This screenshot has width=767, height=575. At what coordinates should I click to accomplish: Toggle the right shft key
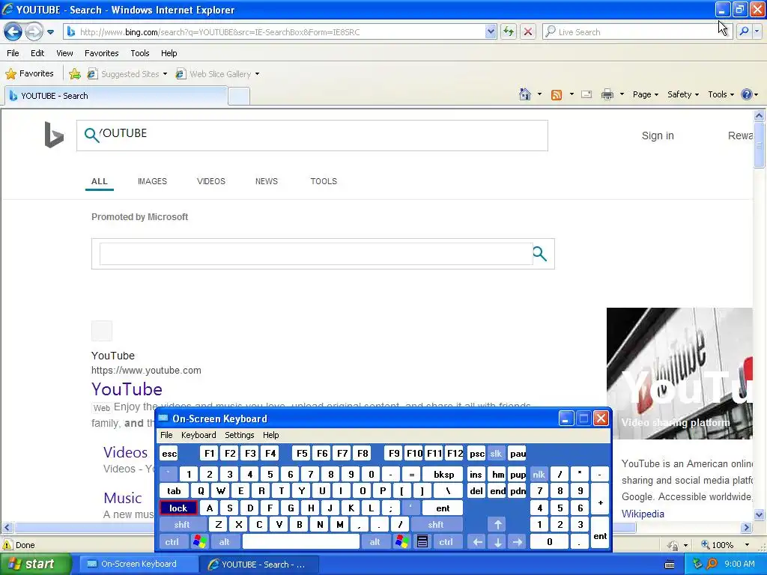436,525
